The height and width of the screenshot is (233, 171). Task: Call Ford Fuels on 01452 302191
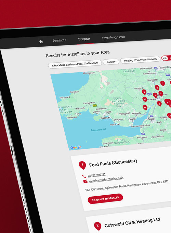(x=96, y=175)
